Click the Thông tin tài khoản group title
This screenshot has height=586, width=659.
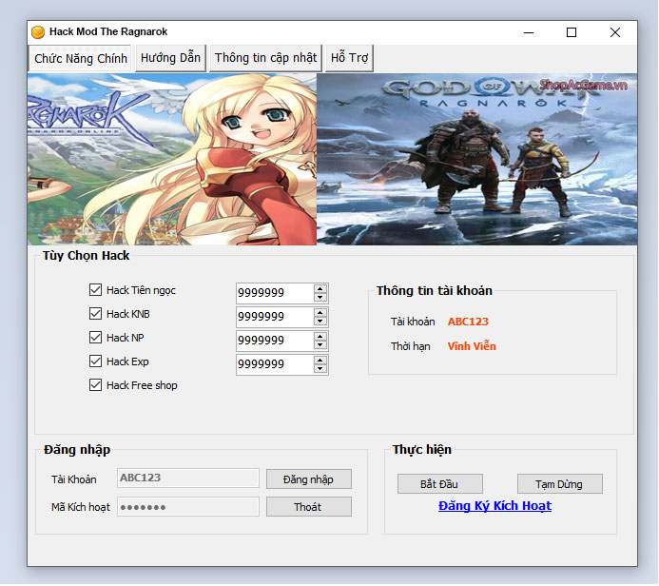pyautogui.click(x=435, y=290)
